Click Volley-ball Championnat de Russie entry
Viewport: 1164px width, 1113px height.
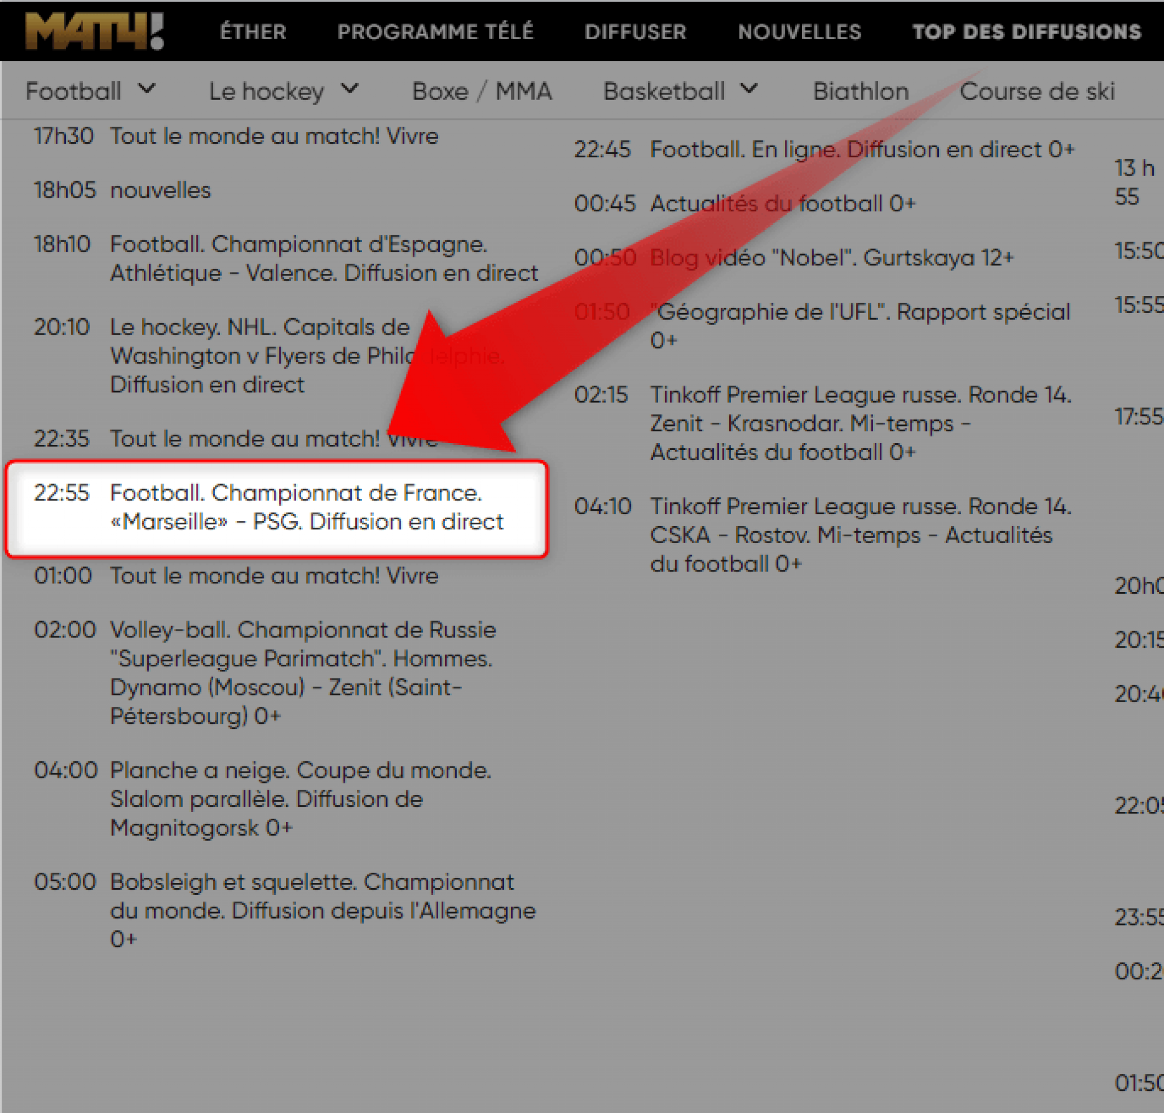point(265,672)
